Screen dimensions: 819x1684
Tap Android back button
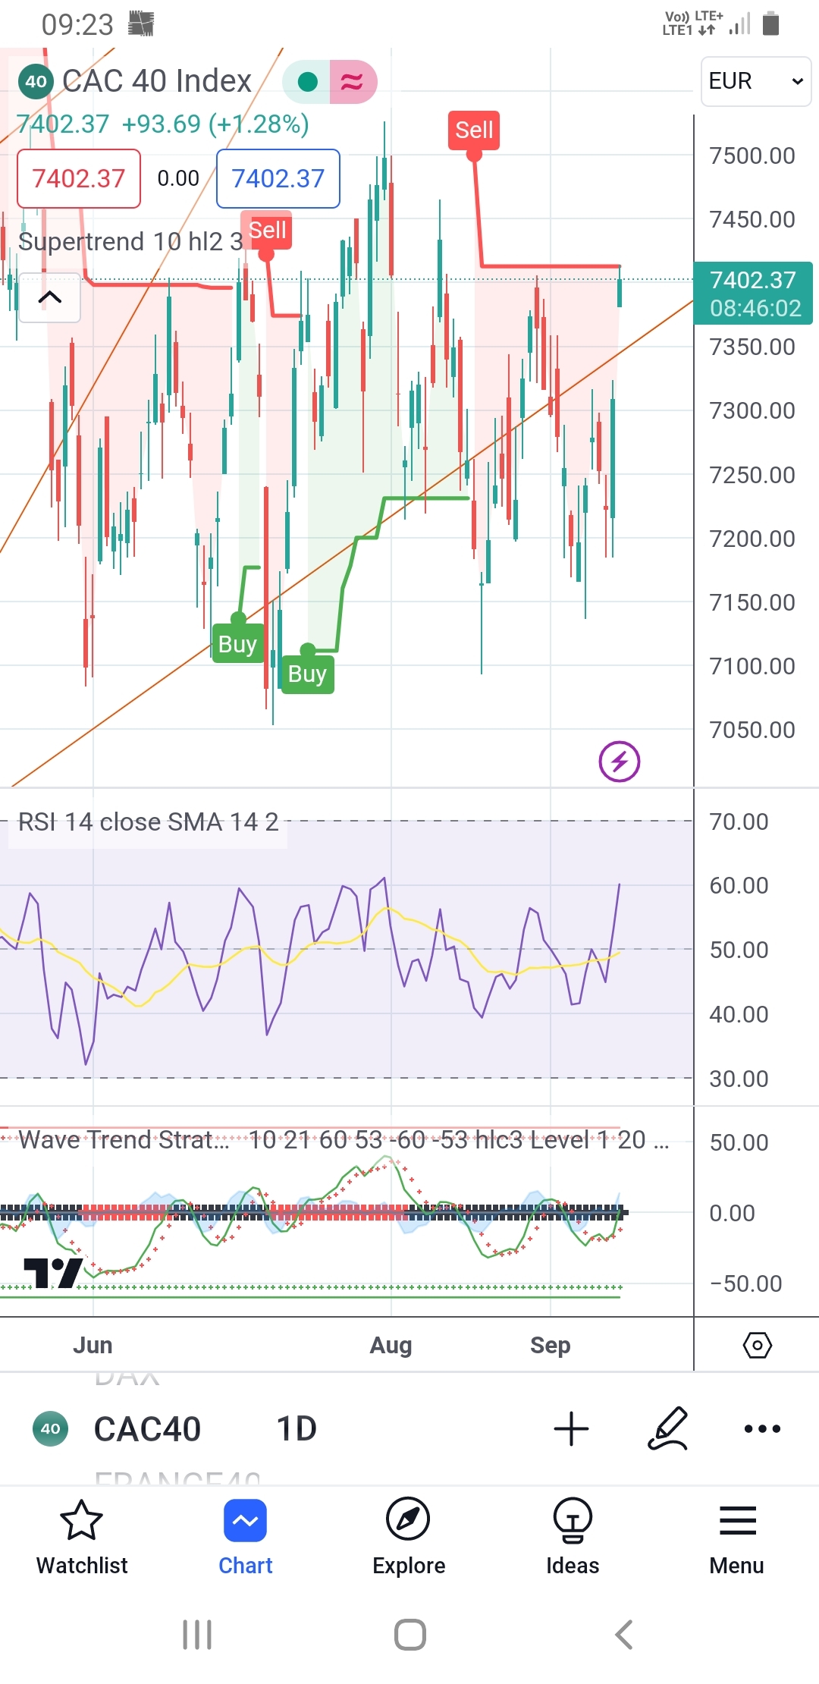click(623, 1635)
